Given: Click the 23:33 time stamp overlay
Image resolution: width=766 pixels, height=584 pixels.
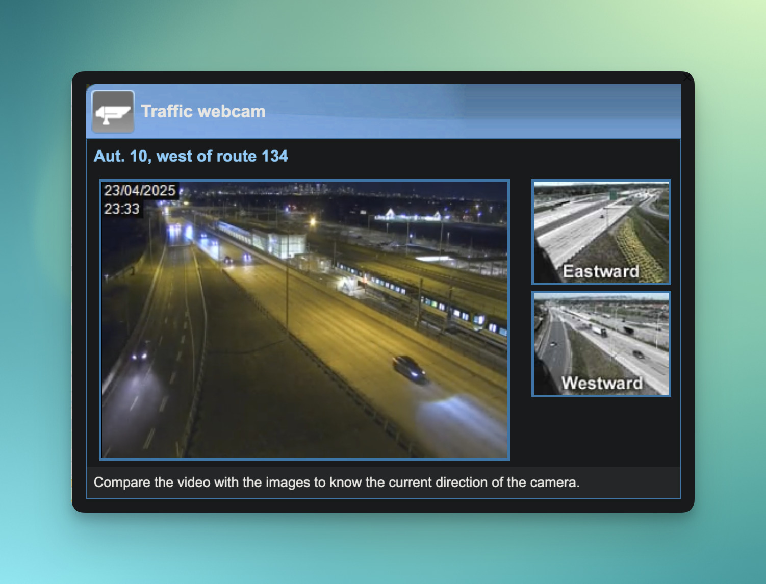Looking at the screenshot, I should click(122, 209).
